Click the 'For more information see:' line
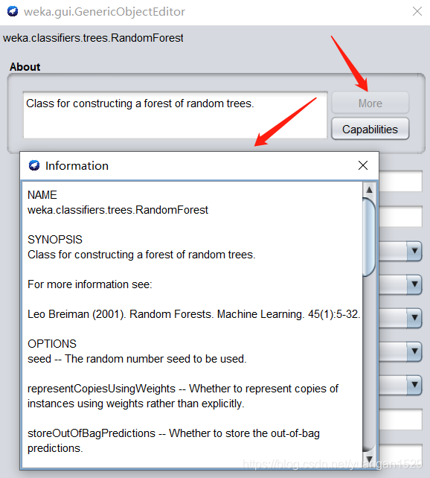430x478 pixels. click(x=90, y=284)
